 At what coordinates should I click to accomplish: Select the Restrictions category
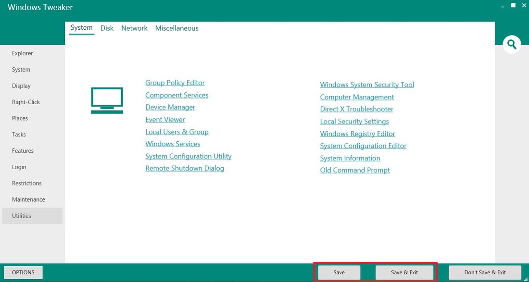(32, 183)
